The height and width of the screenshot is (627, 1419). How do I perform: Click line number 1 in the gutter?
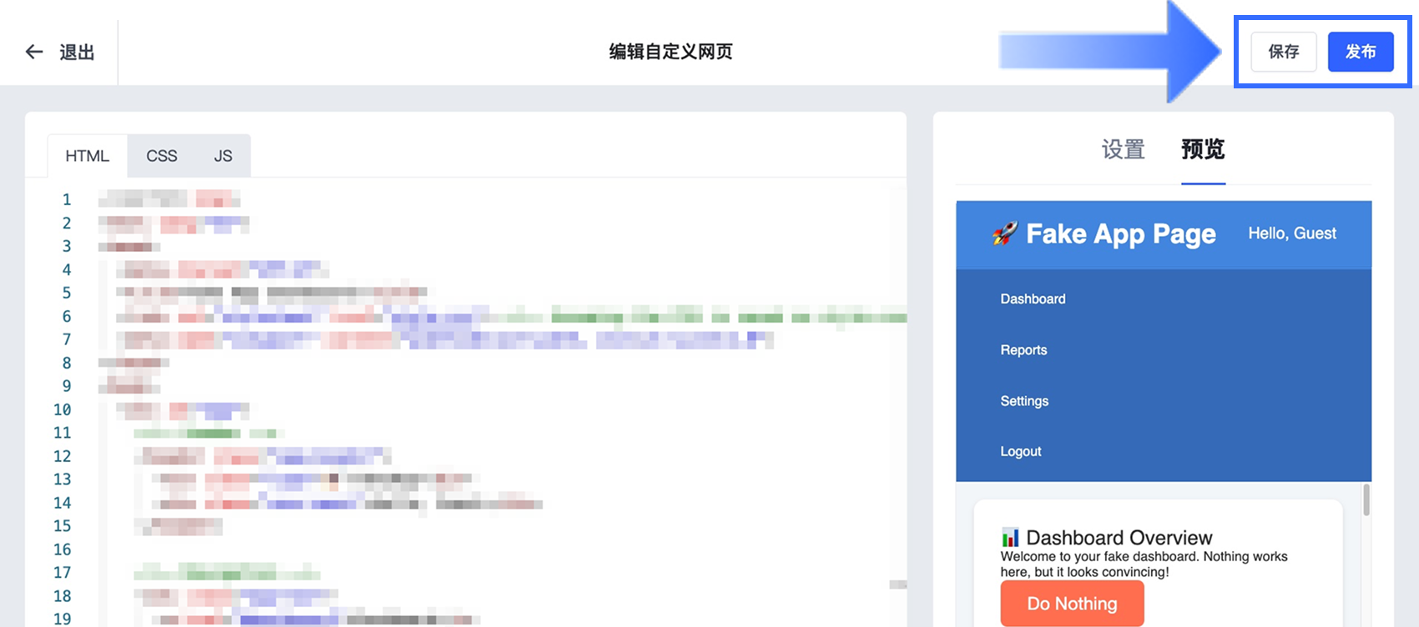(x=67, y=199)
